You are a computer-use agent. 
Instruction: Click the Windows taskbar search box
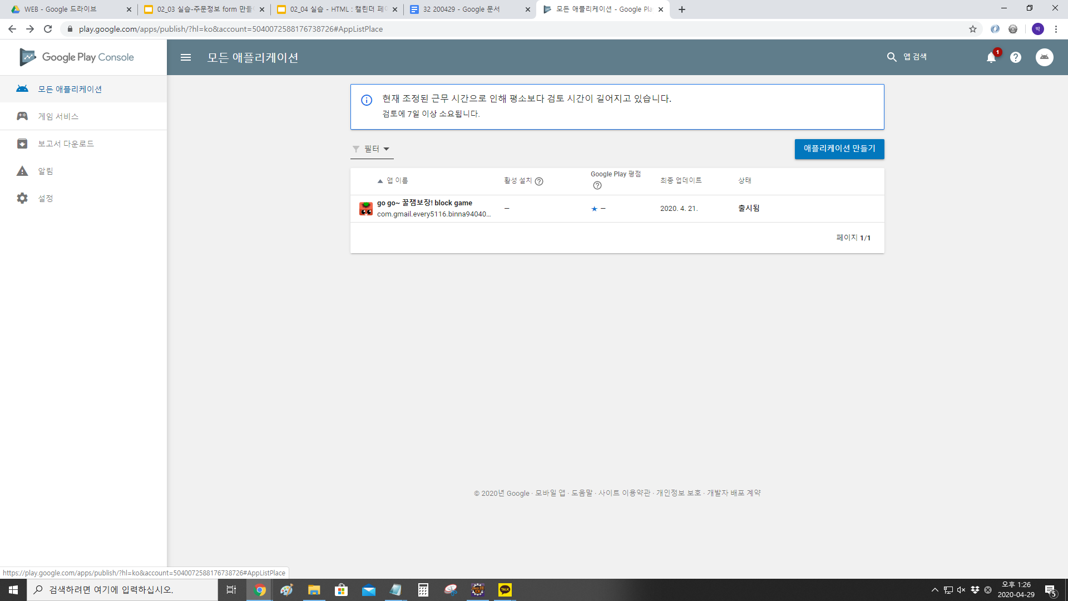click(x=122, y=590)
